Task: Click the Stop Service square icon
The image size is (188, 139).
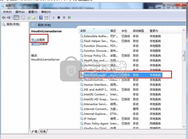Action: pyautogui.click(x=59, y=17)
